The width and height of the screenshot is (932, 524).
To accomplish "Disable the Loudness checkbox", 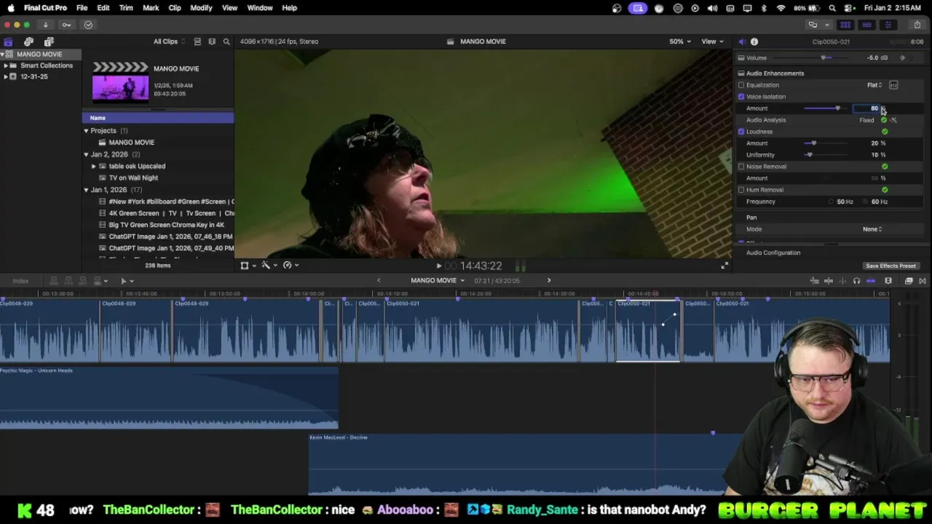I will tap(741, 132).
